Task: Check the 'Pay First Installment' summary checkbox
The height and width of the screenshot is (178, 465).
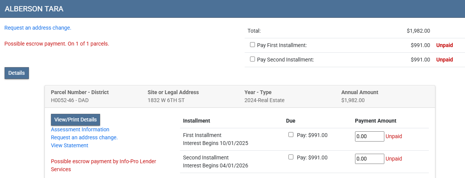Action: (x=252, y=45)
